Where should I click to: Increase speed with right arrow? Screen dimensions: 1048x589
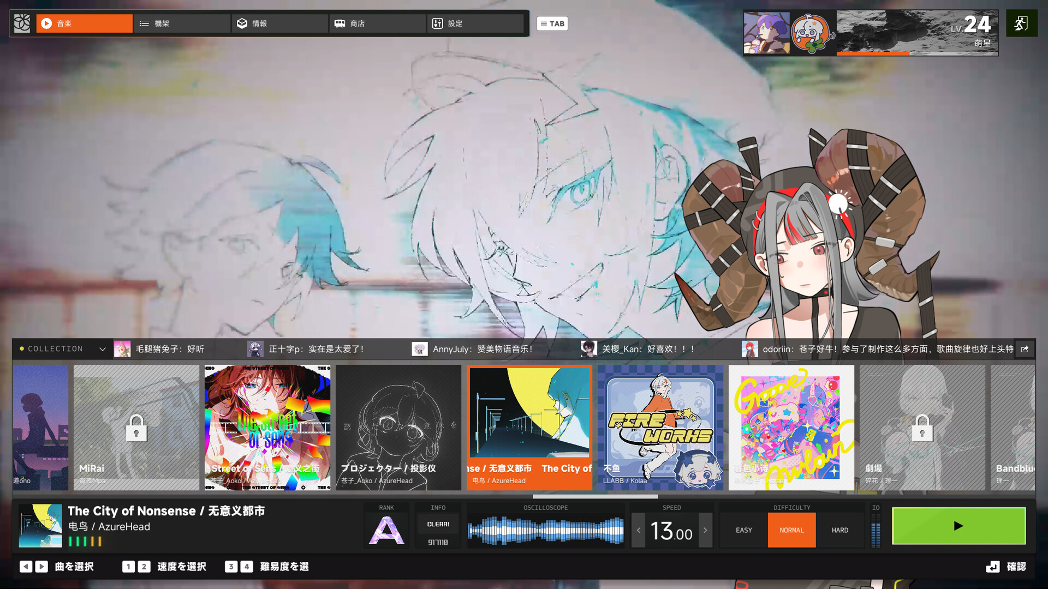[705, 530]
